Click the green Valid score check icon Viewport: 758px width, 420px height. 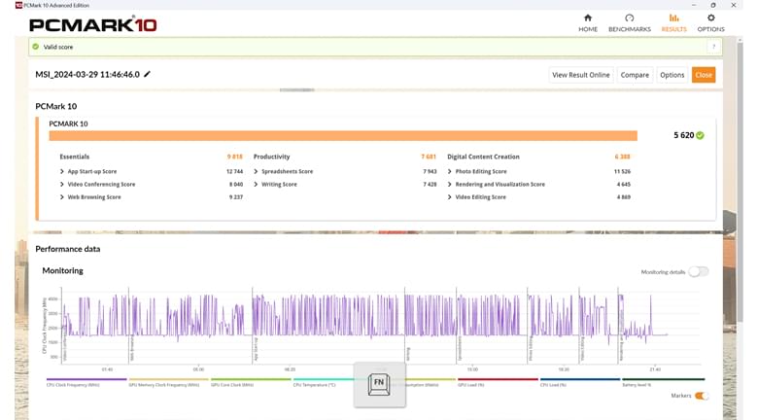pyautogui.click(x=35, y=47)
